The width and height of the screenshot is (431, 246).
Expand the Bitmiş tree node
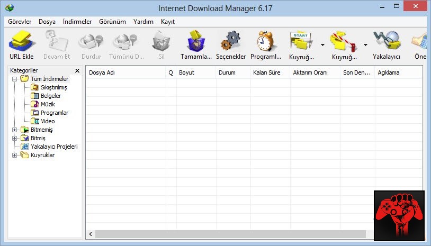point(15,139)
